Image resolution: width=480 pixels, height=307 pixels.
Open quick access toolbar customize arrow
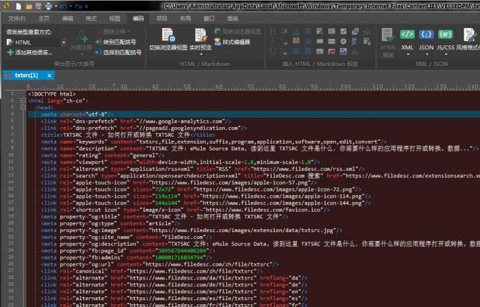86,6
